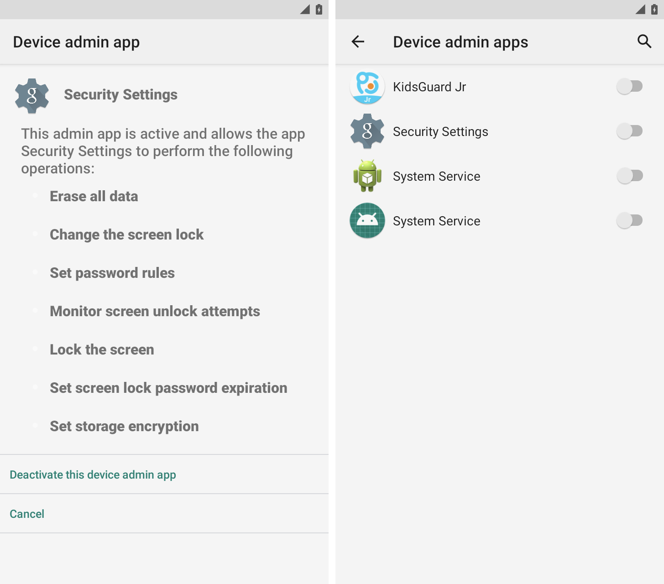
Task: Click the back arrow on Device admin apps
Action: (358, 42)
